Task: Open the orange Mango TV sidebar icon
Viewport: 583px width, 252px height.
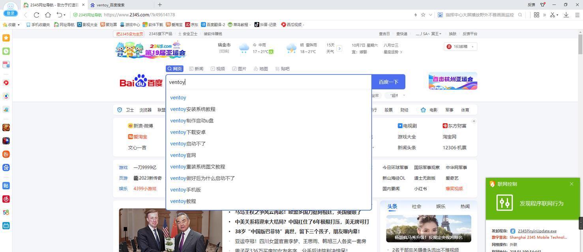Action: click(x=6, y=154)
